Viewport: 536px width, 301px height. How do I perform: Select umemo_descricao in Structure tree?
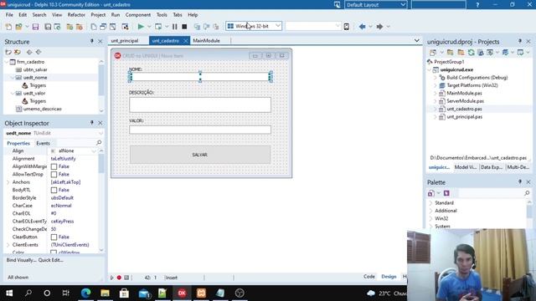(x=43, y=109)
